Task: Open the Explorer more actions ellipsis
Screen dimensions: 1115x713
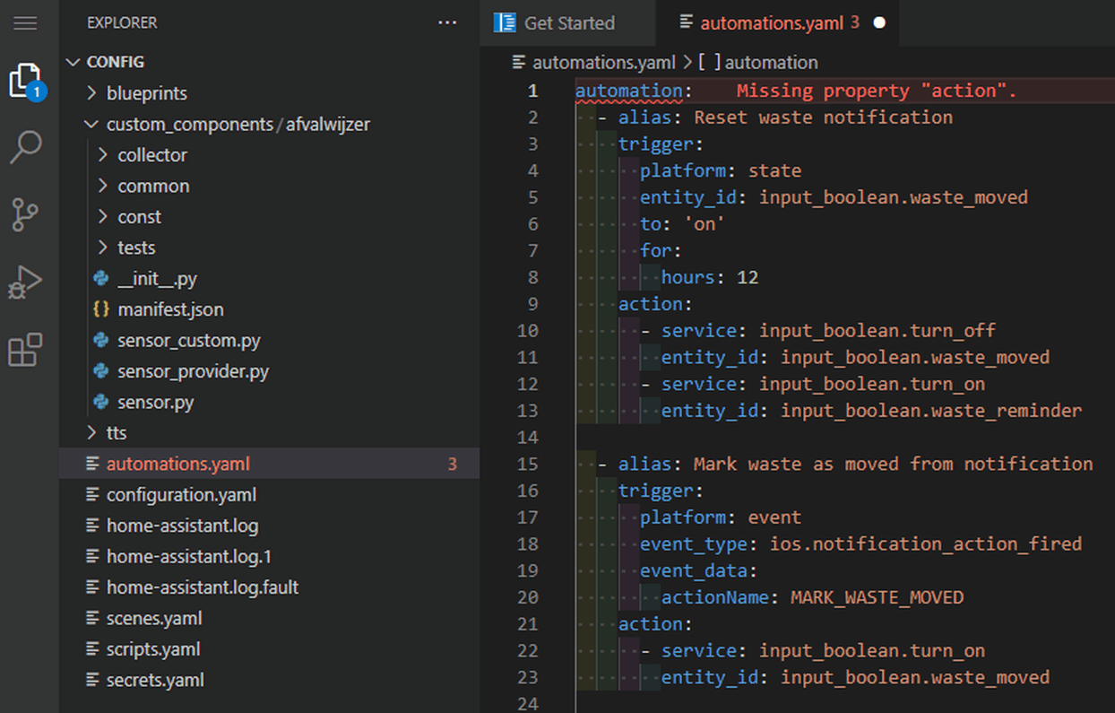Action: 447,22
